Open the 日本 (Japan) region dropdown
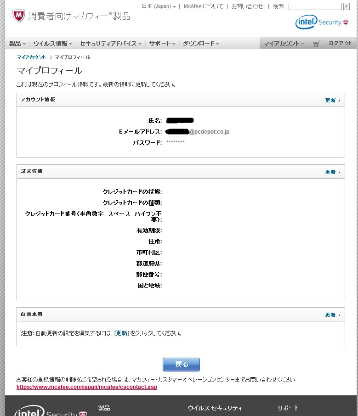 [x=159, y=6]
